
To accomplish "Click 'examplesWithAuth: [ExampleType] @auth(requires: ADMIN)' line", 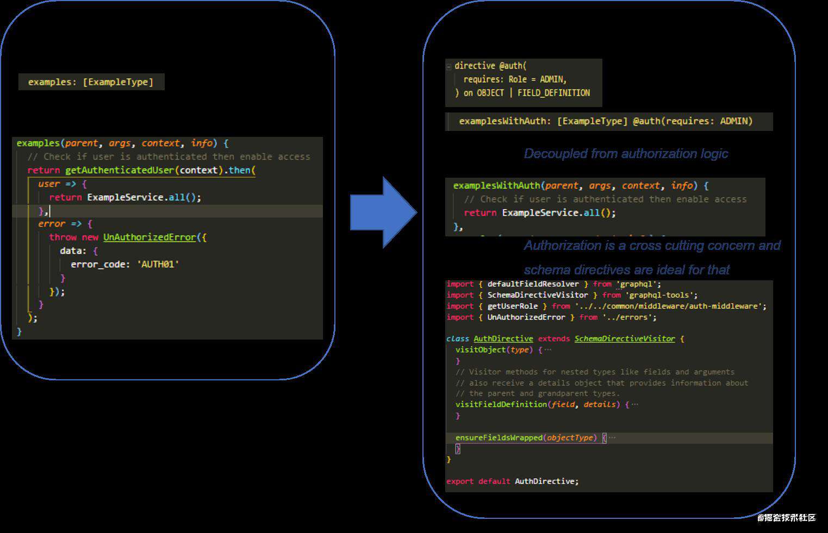I will (x=606, y=121).
